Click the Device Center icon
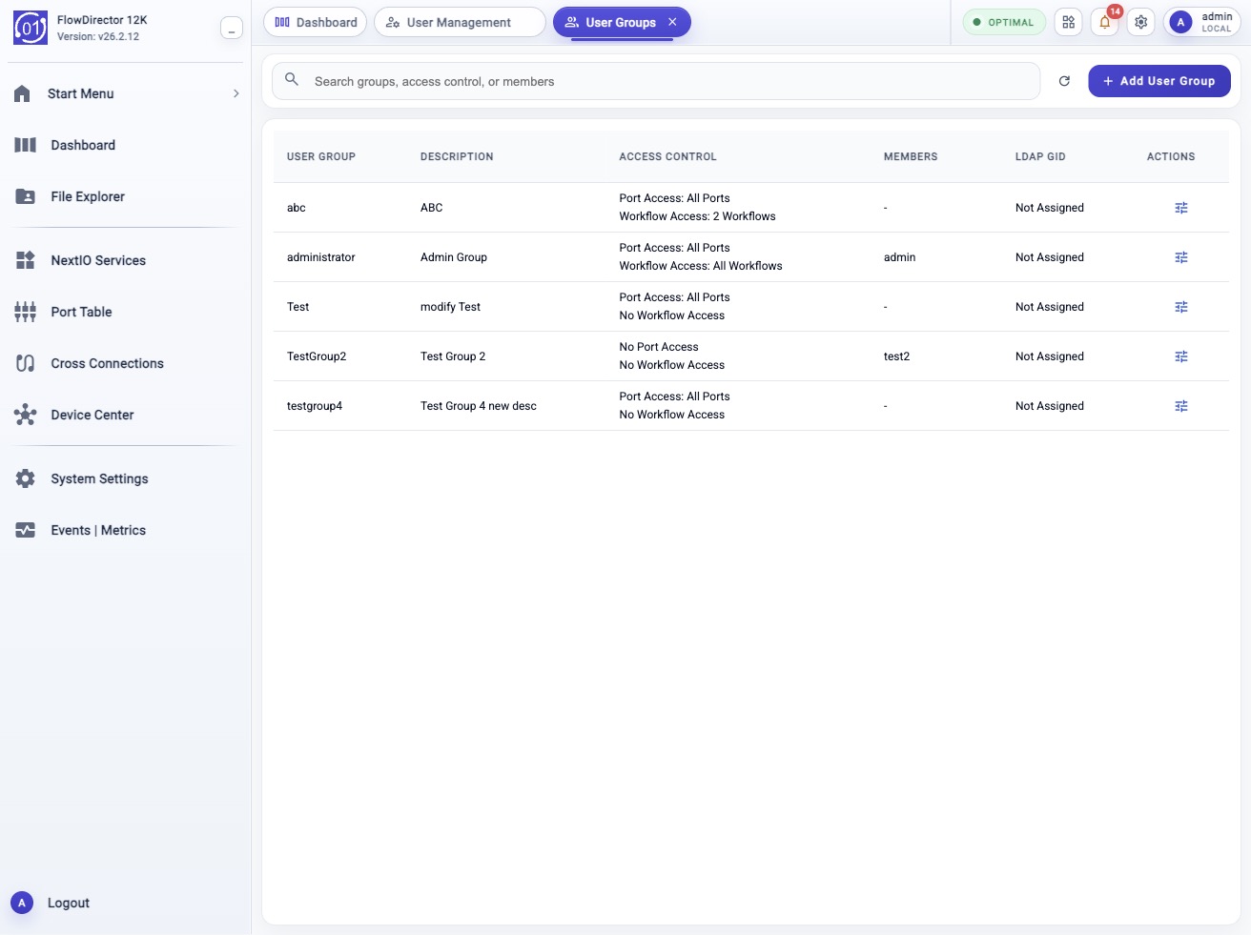 pyautogui.click(x=25, y=415)
